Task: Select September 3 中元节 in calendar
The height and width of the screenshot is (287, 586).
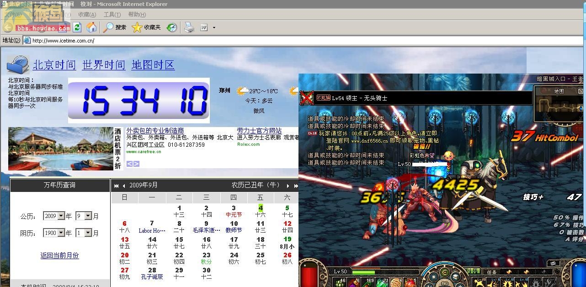Action: 234,211
